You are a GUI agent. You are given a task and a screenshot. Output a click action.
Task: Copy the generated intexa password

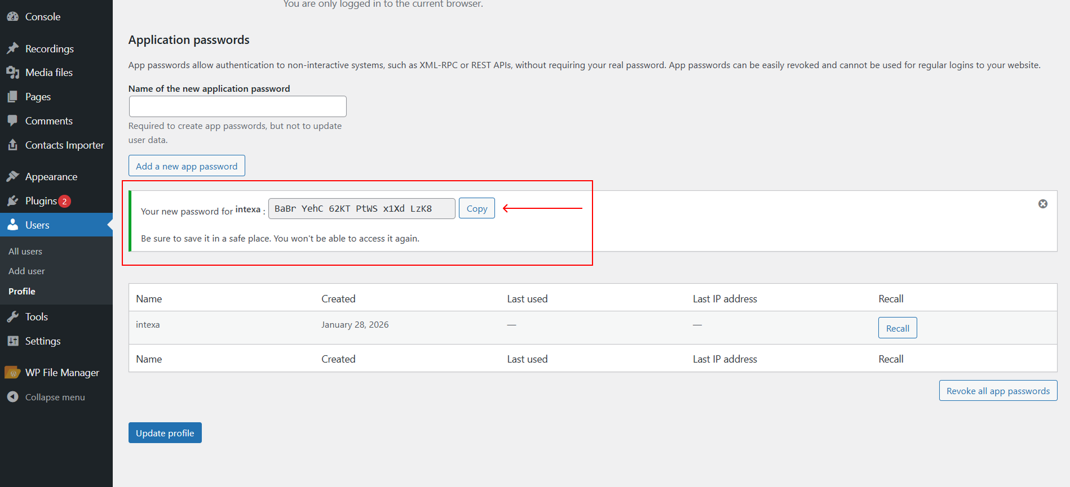476,208
